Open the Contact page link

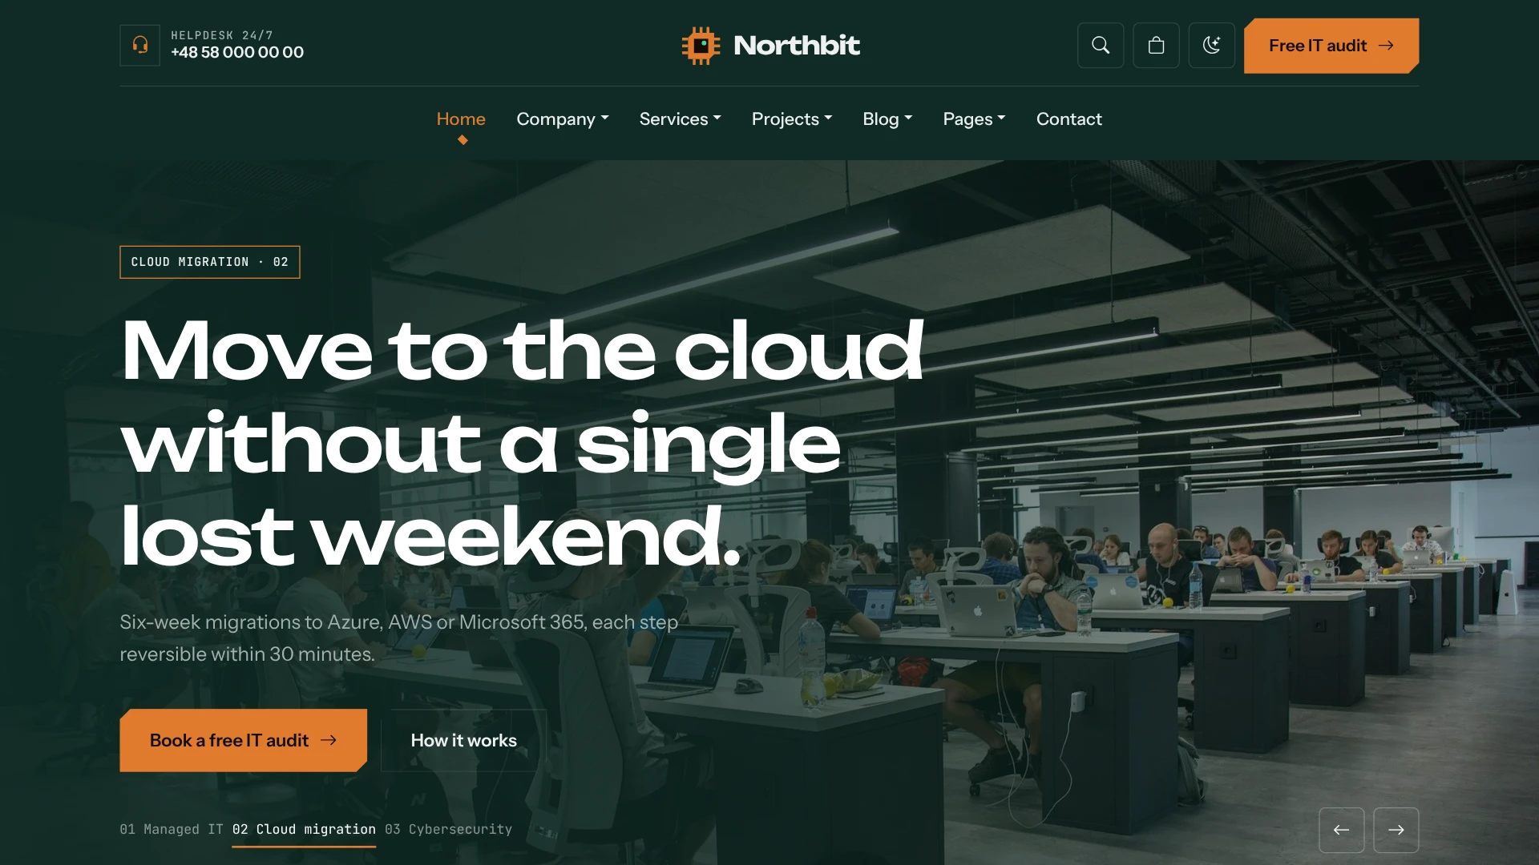coord(1069,119)
